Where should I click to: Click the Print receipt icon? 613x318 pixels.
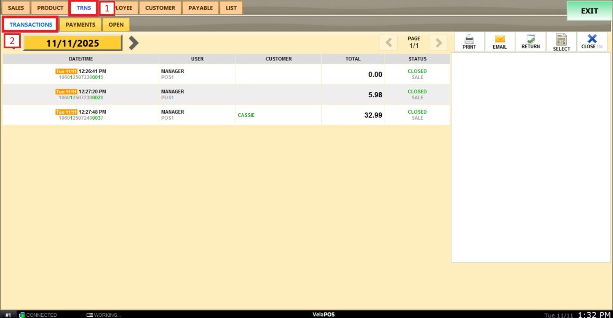469,40
